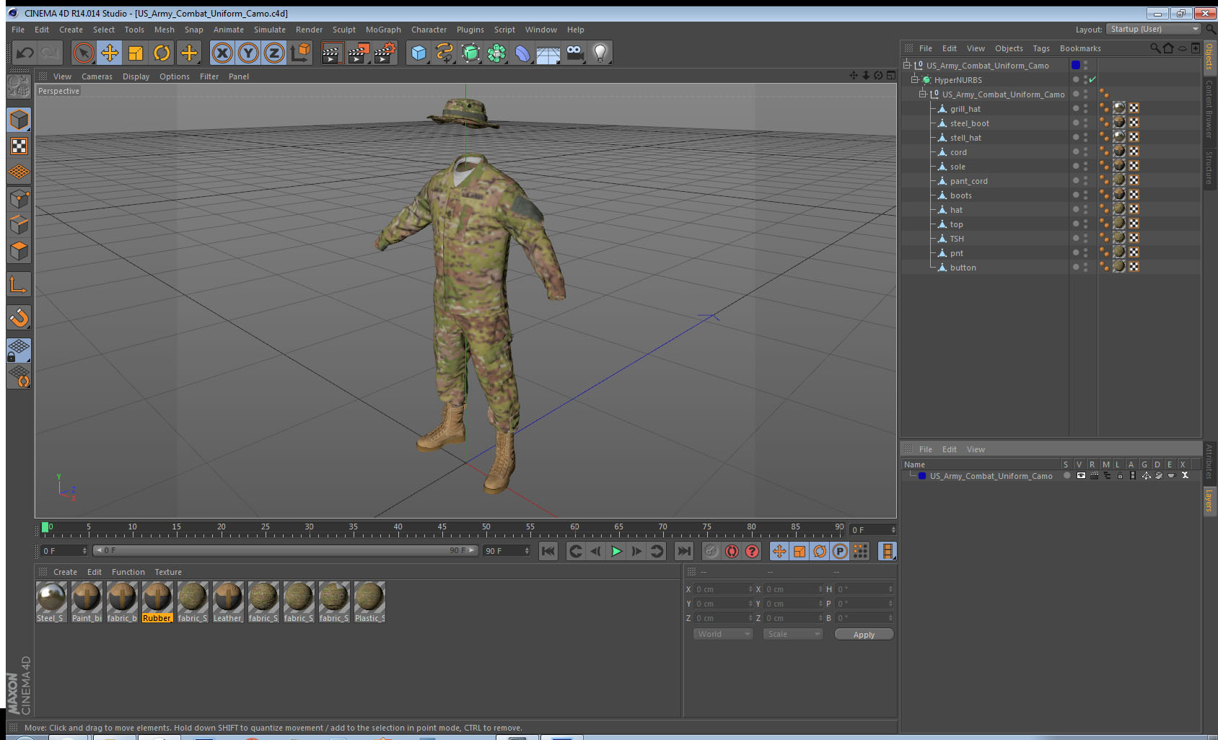Select the steel_boot object
The width and height of the screenshot is (1218, 740).
969,123
